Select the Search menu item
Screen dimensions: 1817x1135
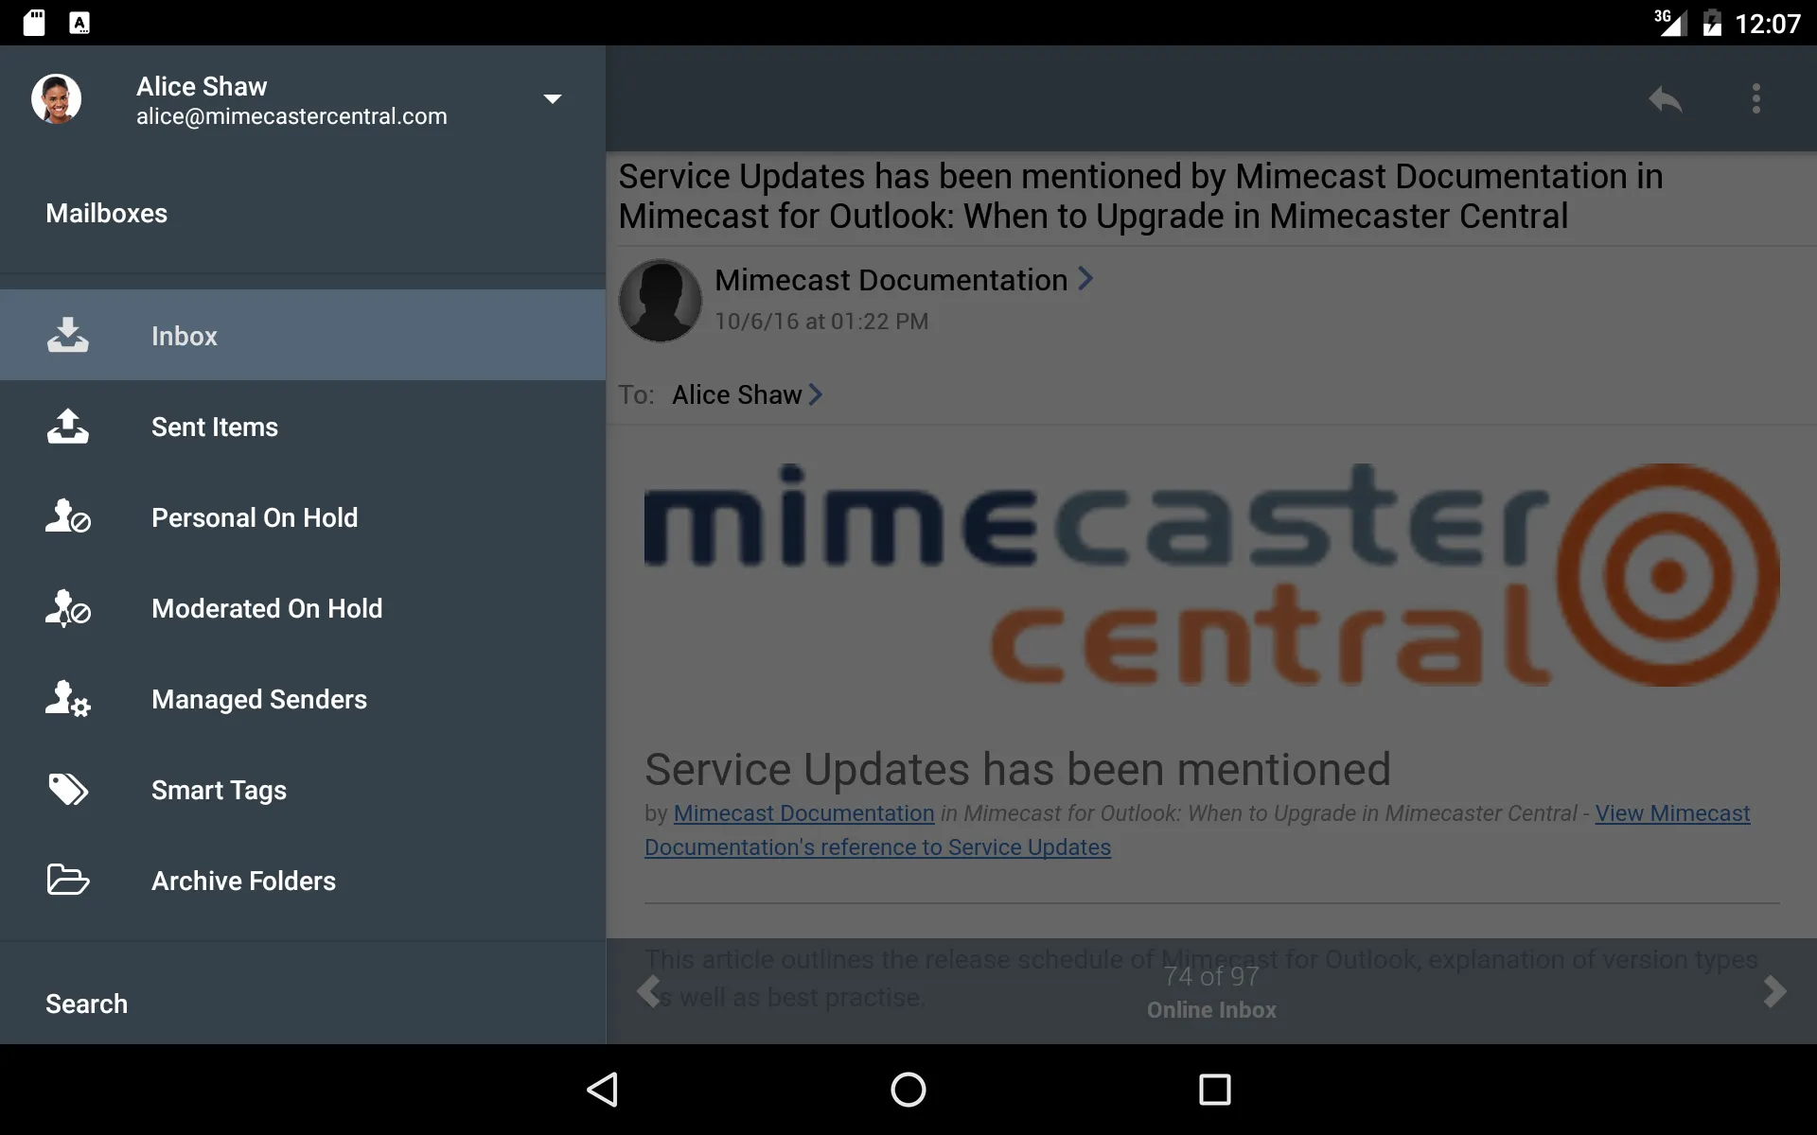pos(86,1004)
